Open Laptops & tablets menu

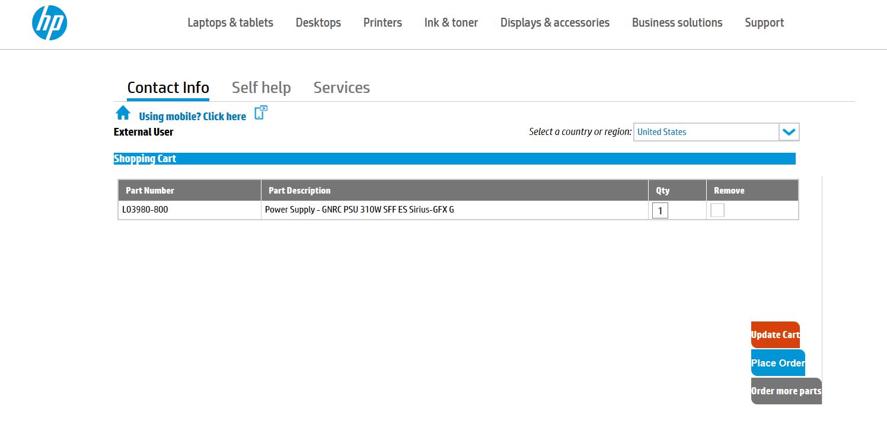pos(230,22)
